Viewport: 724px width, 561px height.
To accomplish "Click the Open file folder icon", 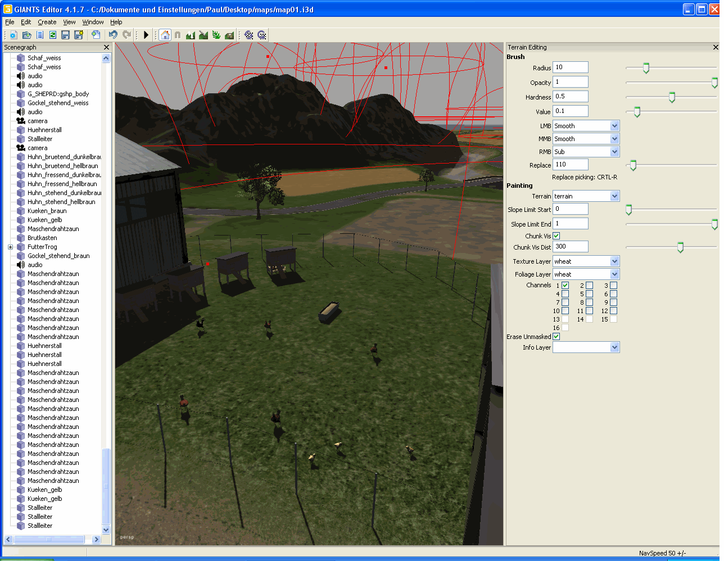I will click(26, 35).
